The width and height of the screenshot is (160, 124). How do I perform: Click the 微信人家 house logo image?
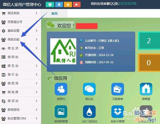pos(63,51)
